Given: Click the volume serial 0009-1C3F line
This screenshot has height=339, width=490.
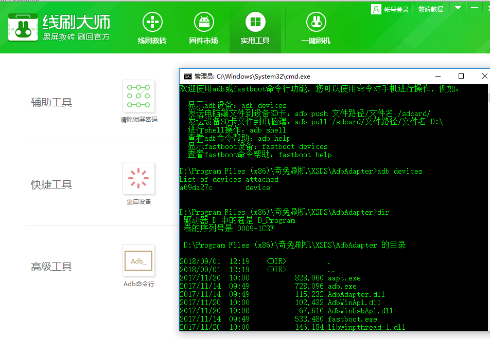Looking at the screenshot, I should [229, 229].
